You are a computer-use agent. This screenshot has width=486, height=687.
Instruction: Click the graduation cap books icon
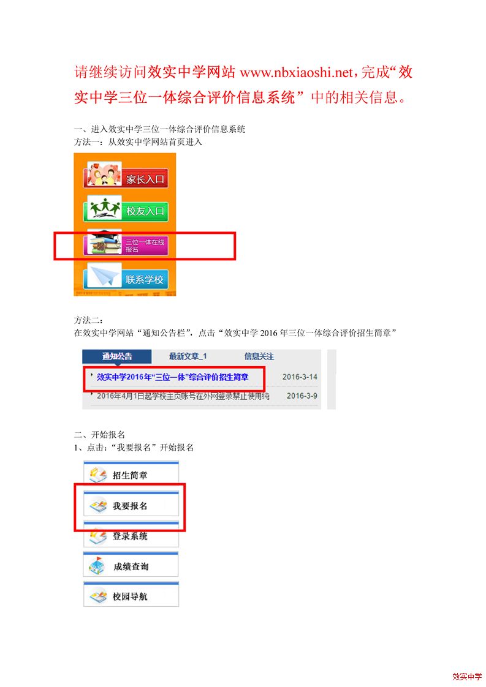pos(104,242)
